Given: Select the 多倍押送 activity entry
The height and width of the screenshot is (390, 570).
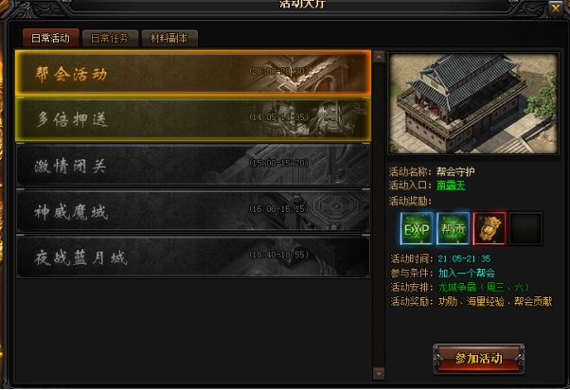Looking at the screenshot, I should coord(193,119).
